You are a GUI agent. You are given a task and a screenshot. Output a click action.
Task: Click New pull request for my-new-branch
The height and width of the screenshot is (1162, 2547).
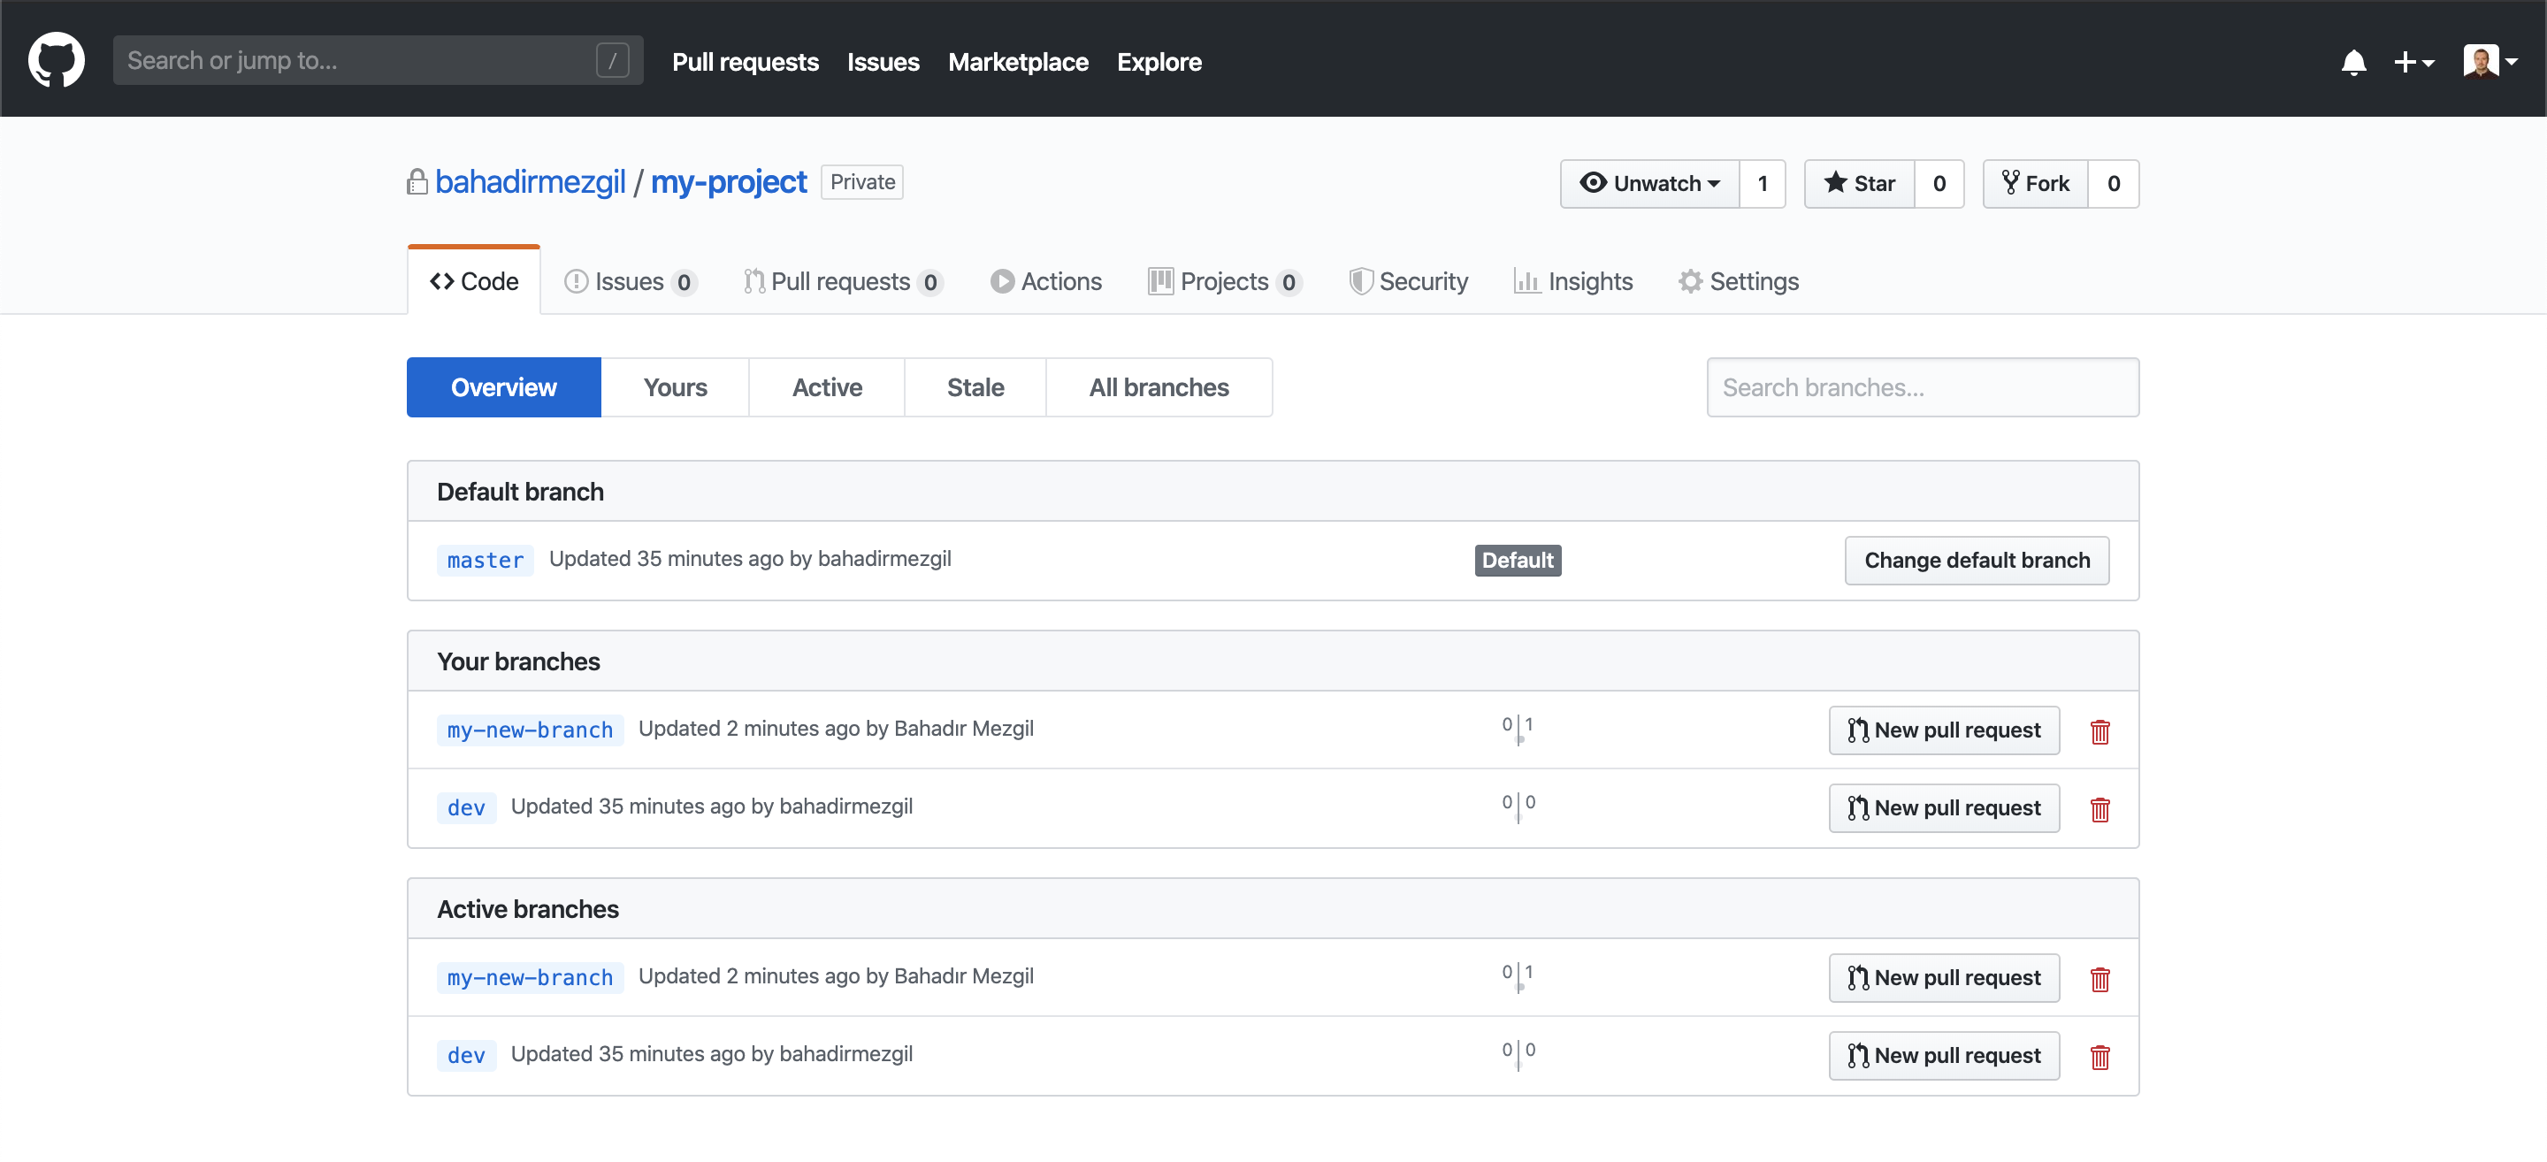(x=1943, y=730)
